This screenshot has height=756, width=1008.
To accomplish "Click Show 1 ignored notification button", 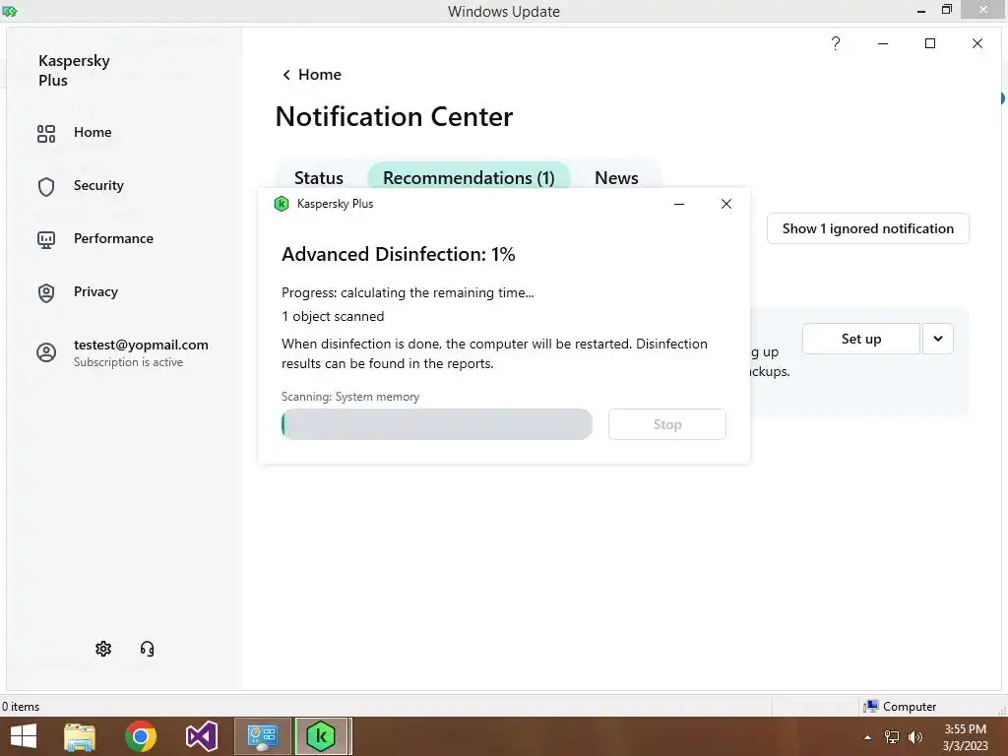I will click(x=868, y=228).
